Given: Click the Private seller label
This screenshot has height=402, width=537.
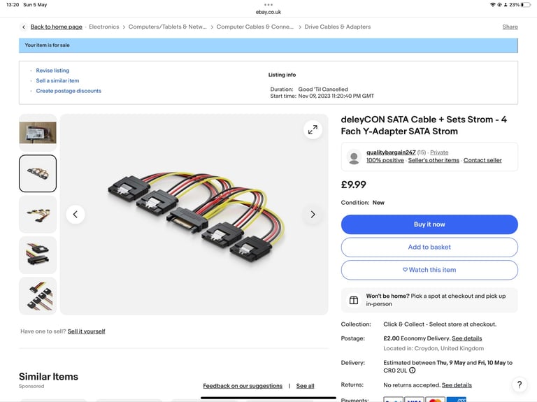Looking at the screenshot, I should tap(439, 152).
